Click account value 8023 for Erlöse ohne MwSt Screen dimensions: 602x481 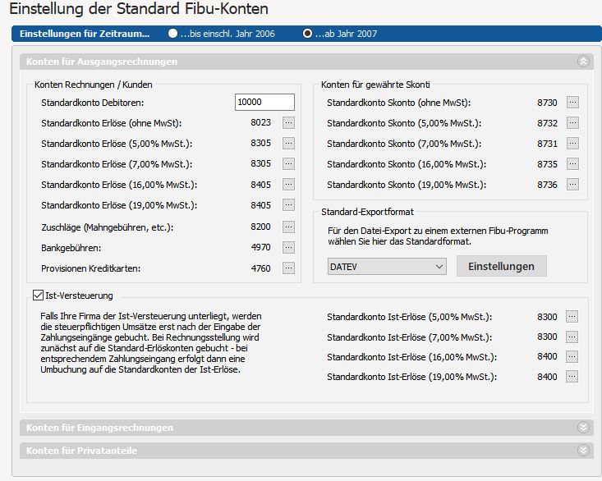(260, 122)
